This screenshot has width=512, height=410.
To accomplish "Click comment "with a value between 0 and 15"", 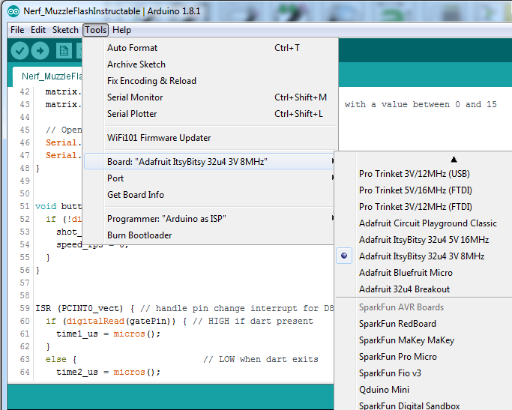I will click(x=421, y=104).
